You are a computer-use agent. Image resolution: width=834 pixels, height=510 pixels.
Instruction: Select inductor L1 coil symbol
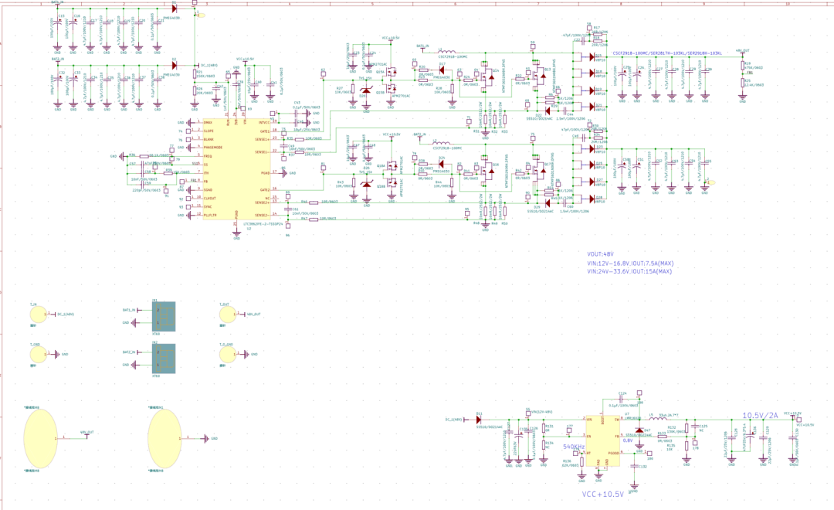[447, 53]
